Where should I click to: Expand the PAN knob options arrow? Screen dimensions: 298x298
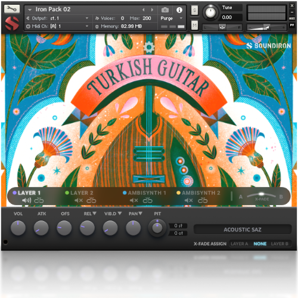140,213
